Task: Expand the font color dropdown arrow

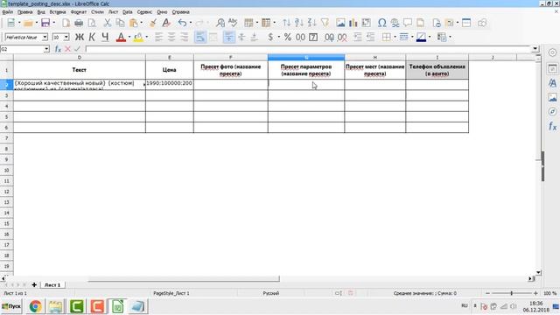Action: (x=129, y=37)
